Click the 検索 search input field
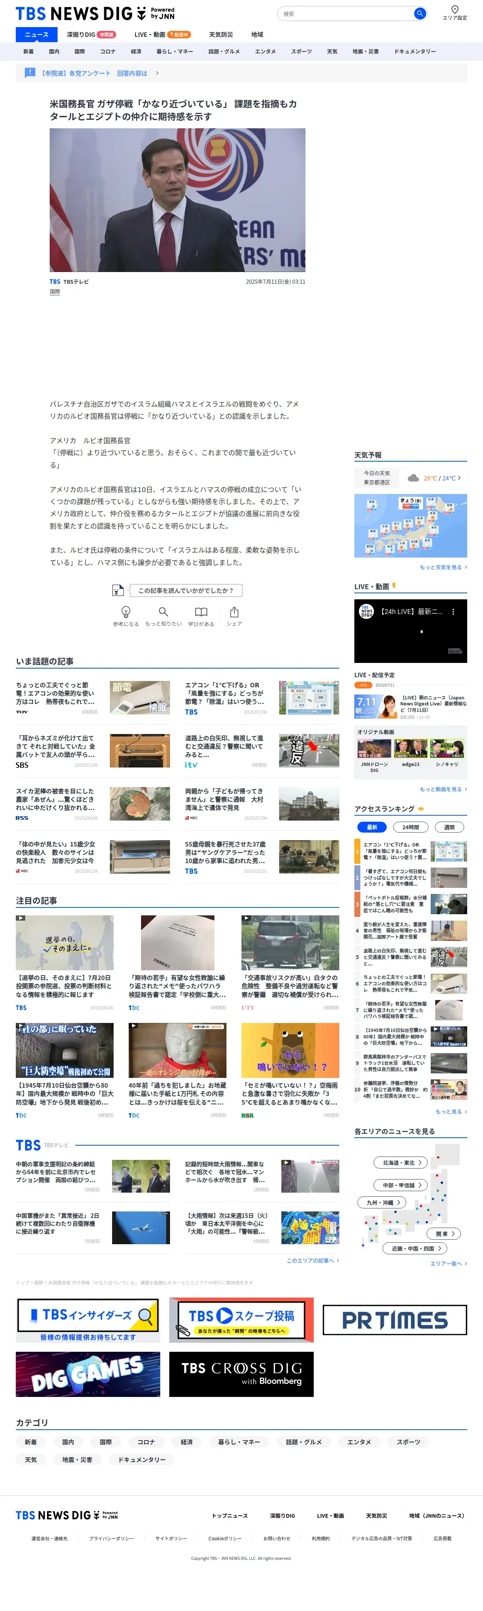This screenshot has width=483, height=1611. click(346, 13)
